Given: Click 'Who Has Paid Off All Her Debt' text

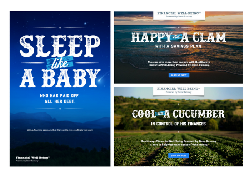Looking at the screenshot, I should 59,99.
